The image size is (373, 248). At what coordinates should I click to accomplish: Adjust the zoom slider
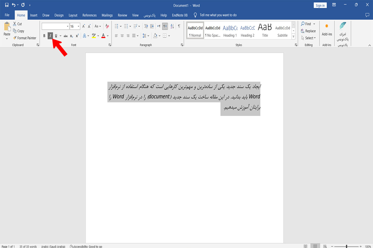point(346,246)
